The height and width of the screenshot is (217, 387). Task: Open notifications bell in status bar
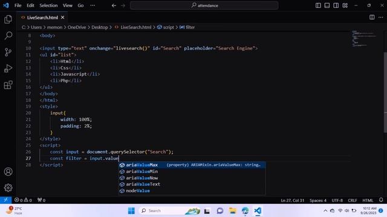coord(381,200)
